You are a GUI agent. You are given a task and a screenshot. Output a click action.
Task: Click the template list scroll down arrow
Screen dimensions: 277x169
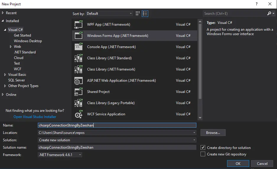200,118
